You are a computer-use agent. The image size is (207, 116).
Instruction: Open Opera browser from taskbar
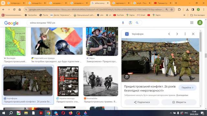point(63,113)
